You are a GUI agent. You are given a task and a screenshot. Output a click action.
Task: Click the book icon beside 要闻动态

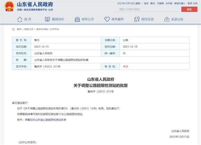(x=47, y=19)
